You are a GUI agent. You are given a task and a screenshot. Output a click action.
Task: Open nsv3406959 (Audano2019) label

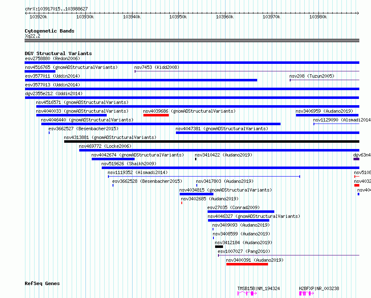(x=324, y=111)
